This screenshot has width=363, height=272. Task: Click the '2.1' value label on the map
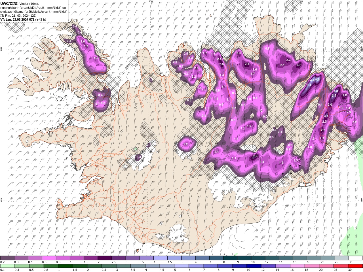(x=282, y=65)
